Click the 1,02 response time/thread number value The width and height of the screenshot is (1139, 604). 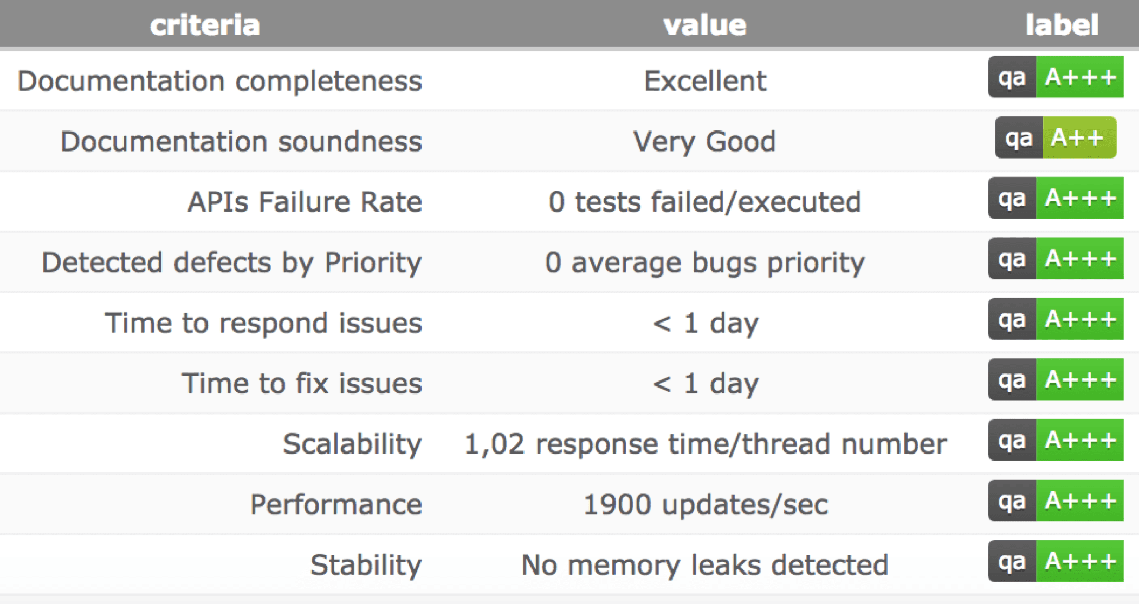(706, 444)
